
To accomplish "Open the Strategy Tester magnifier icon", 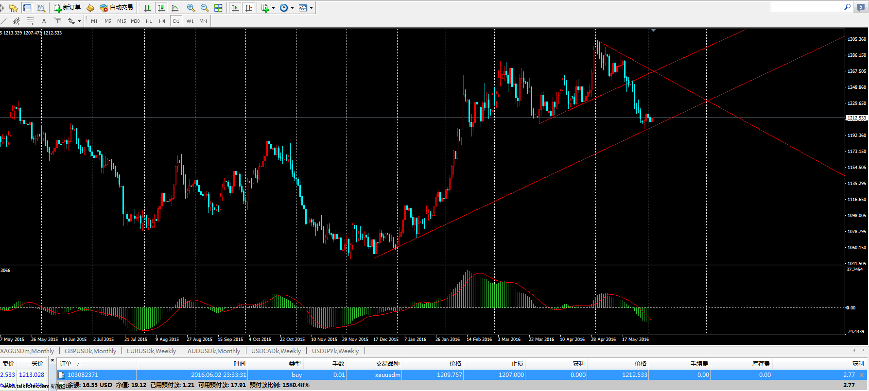I will pyautogui.click(x=41, y=8).
